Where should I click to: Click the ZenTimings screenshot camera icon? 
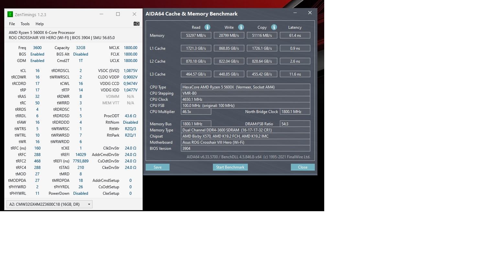tap(136, 24)
